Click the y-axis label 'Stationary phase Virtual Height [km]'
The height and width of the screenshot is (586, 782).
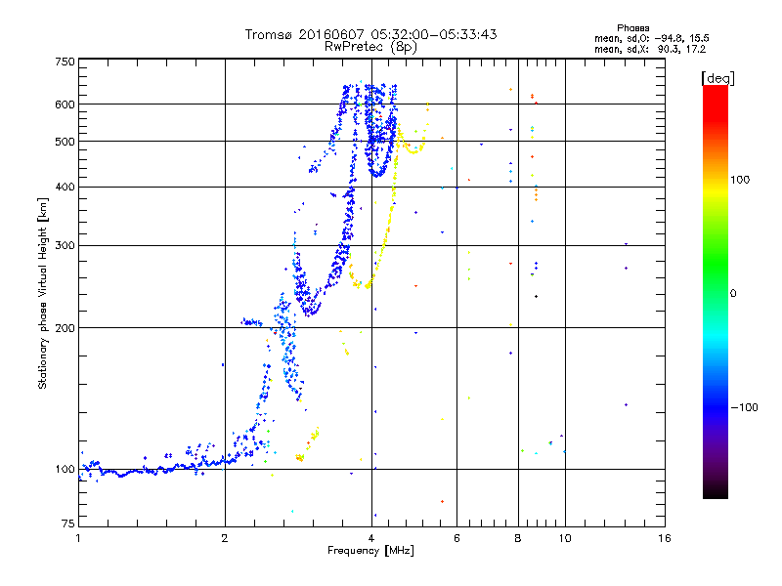[x=43, y=293]
